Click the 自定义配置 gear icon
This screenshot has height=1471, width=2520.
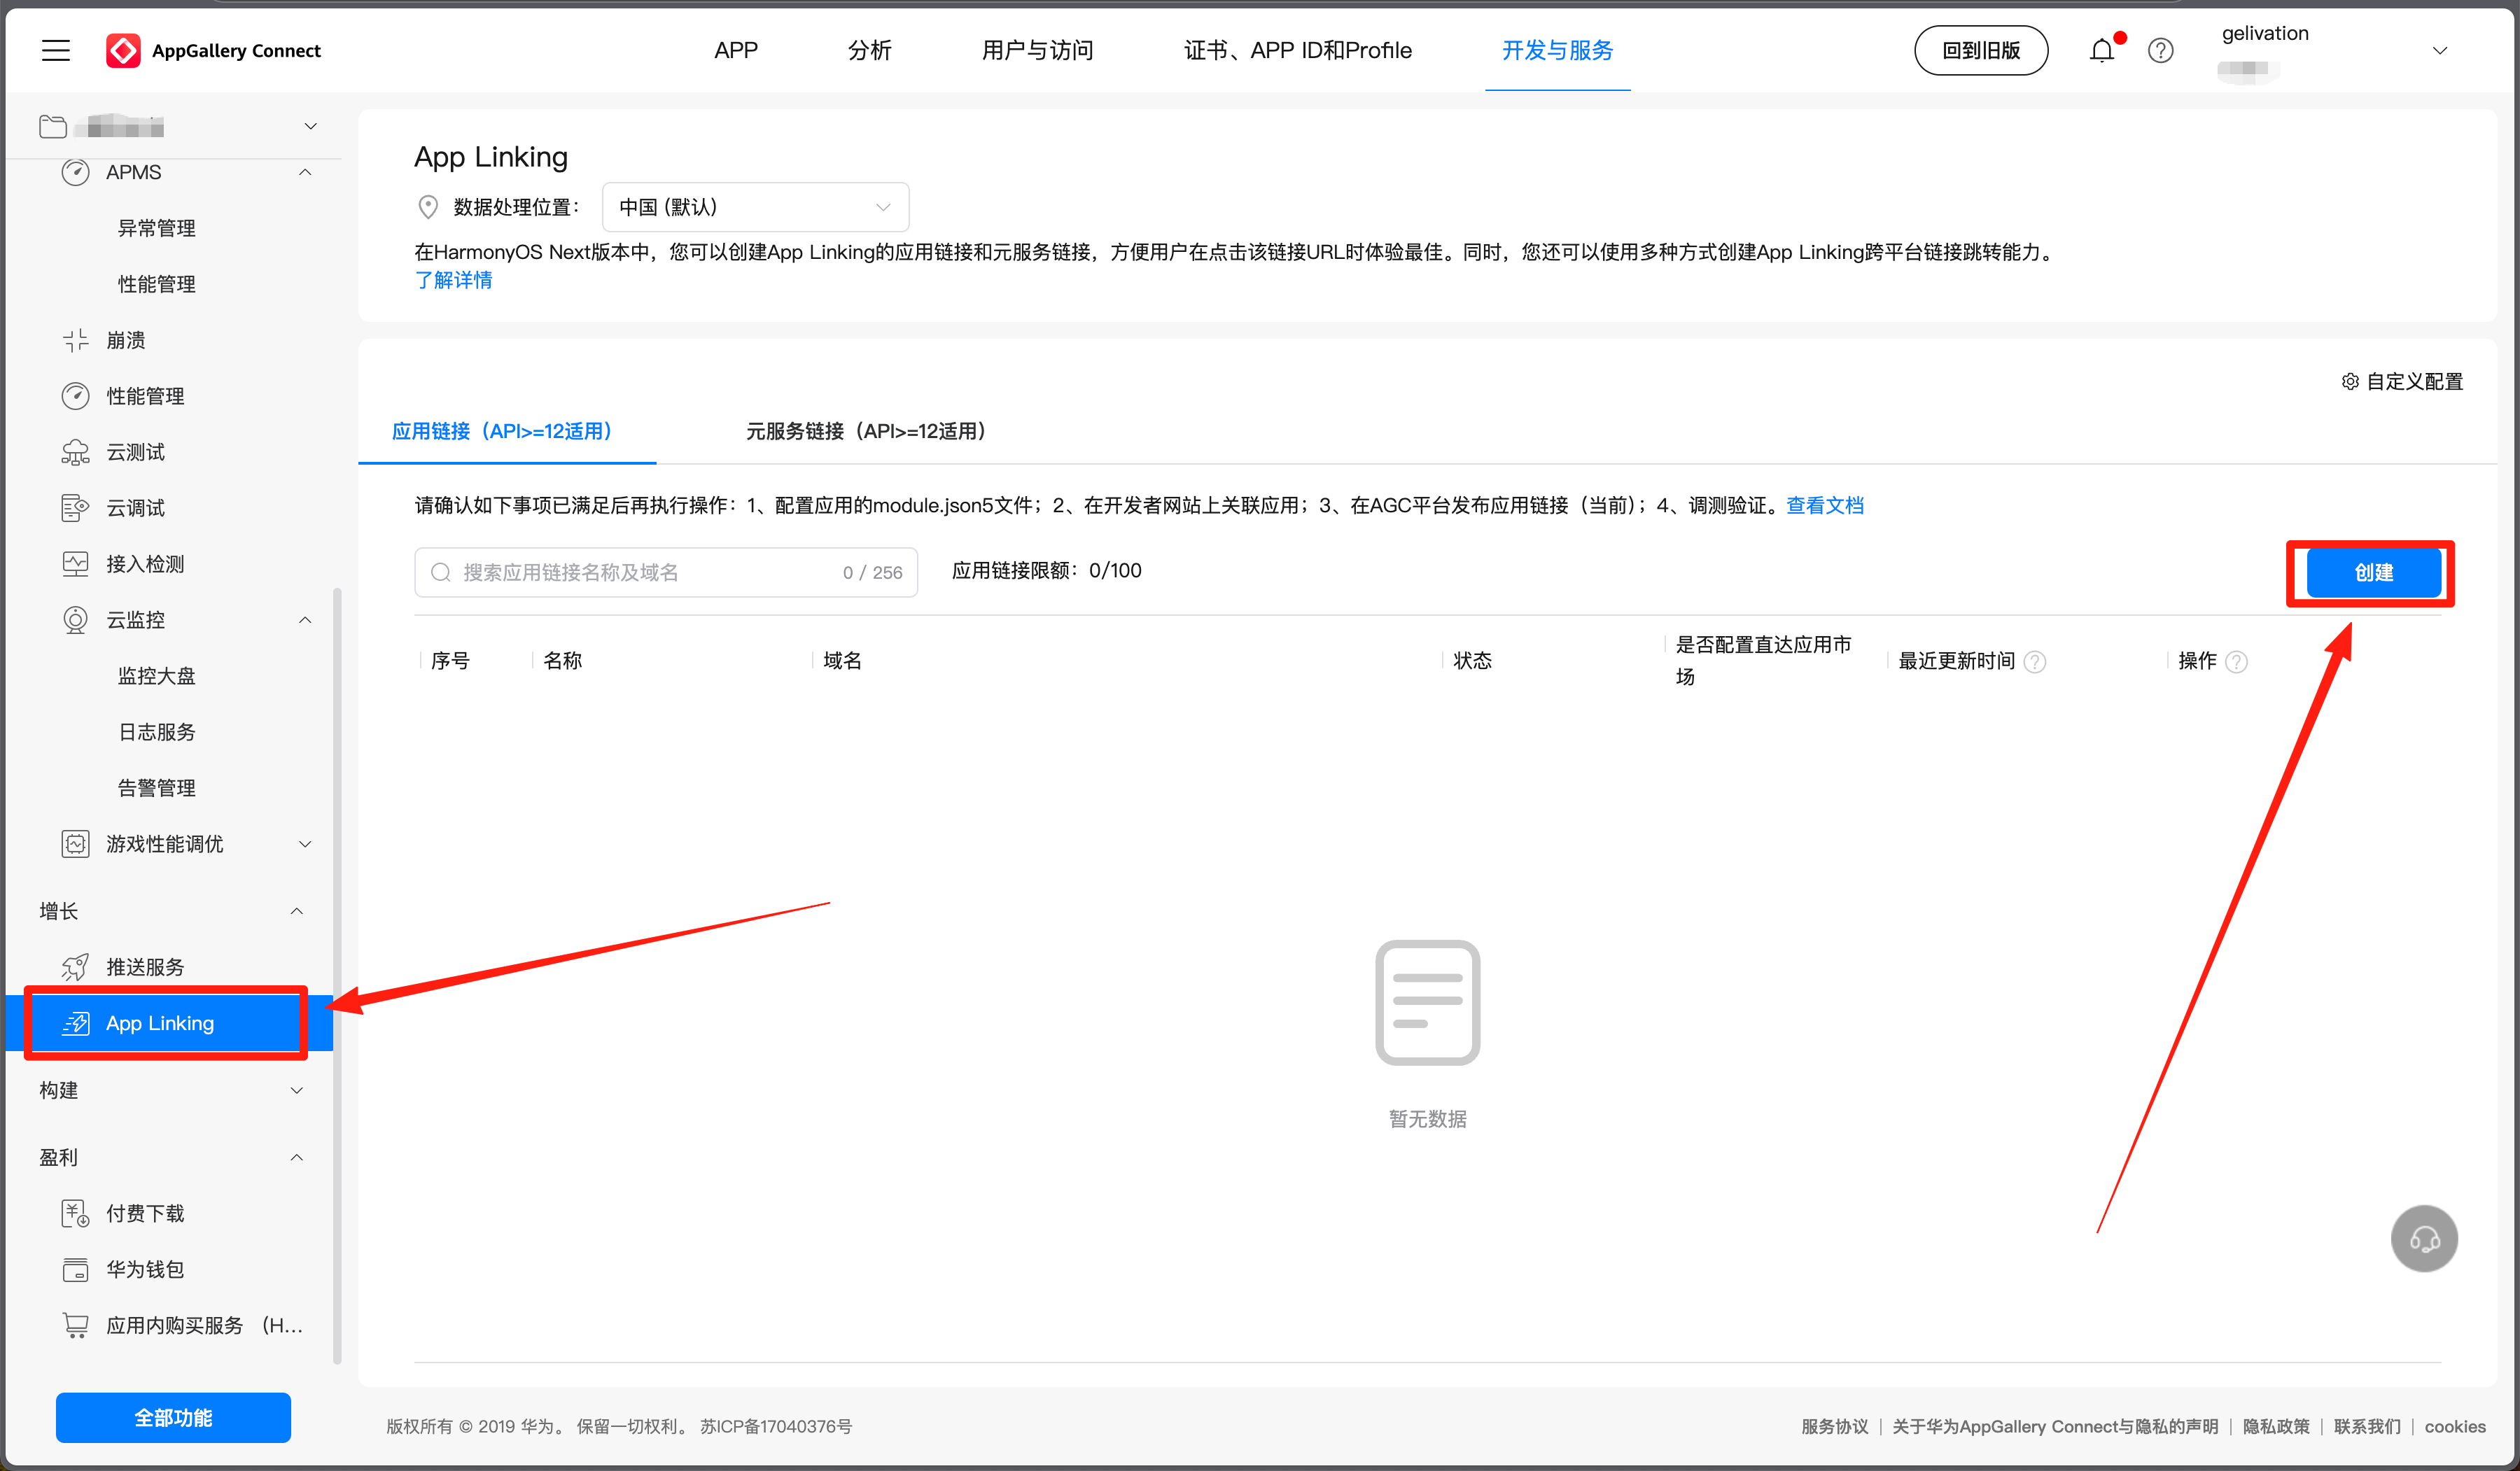(x=2350, y=381)
